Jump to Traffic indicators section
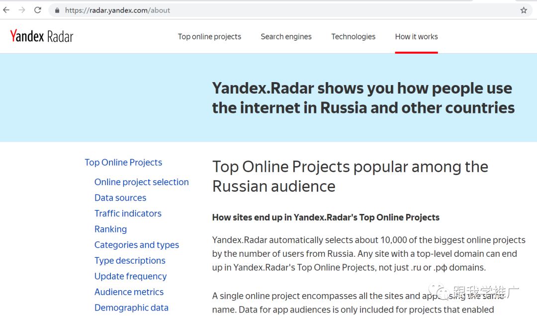This screenshot has height=316, width=537. (128, 213)
